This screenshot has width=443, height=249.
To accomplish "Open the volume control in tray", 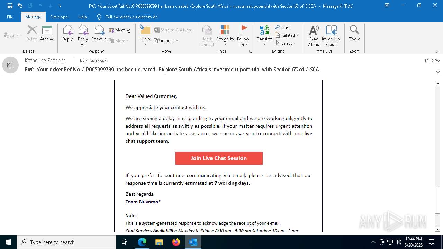I will pos(398,242).
